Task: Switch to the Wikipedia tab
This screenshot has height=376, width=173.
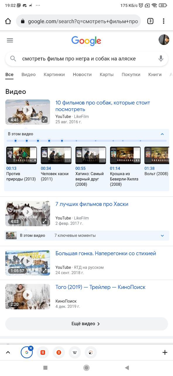Action: (75, 352)
